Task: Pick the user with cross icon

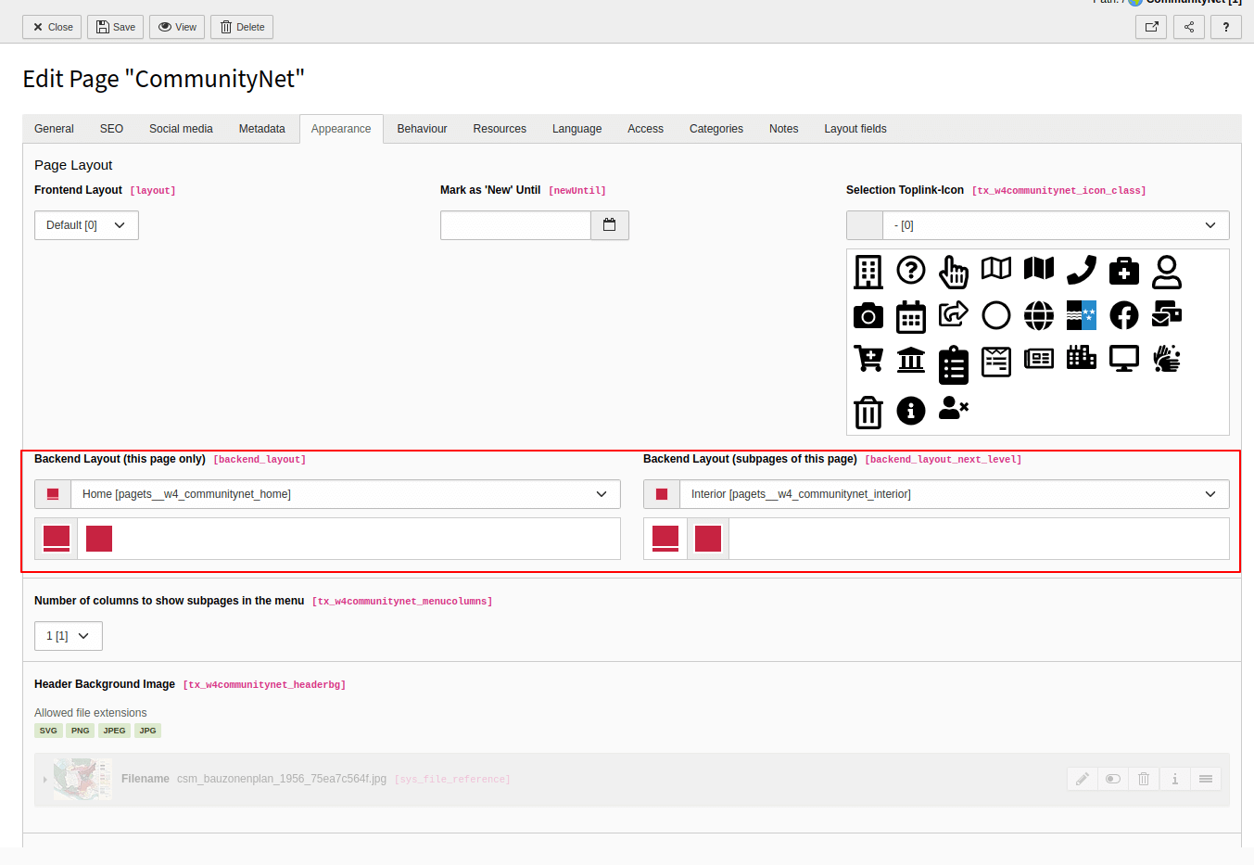Action: (x=954, y=408)
